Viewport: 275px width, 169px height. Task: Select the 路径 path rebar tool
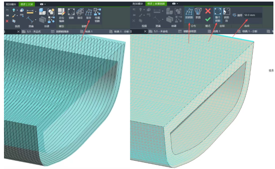pos(80,13)
